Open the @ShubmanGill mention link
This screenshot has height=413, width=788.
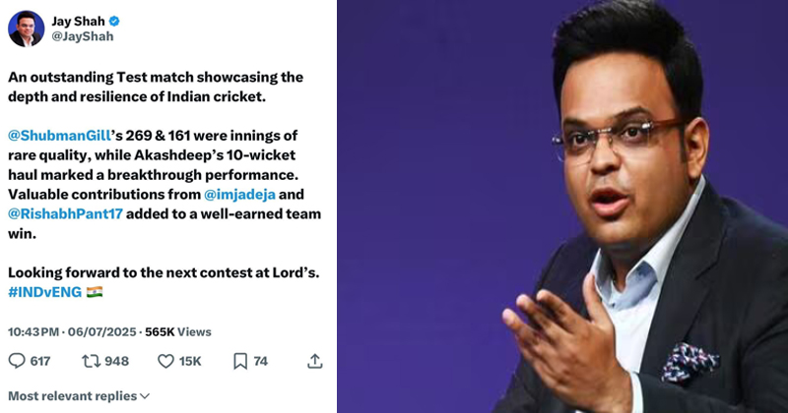pos(59,136)
